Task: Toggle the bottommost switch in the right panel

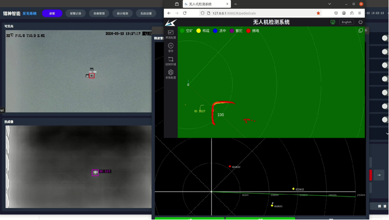Action: [x=385, y=120]
